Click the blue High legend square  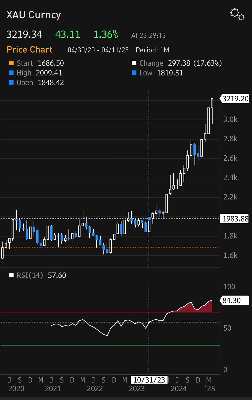11,73
